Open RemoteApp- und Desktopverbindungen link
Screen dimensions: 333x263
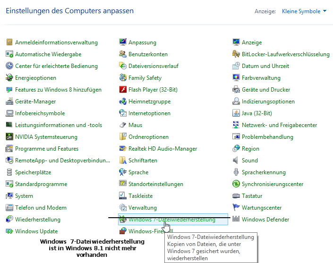point(63,160)
